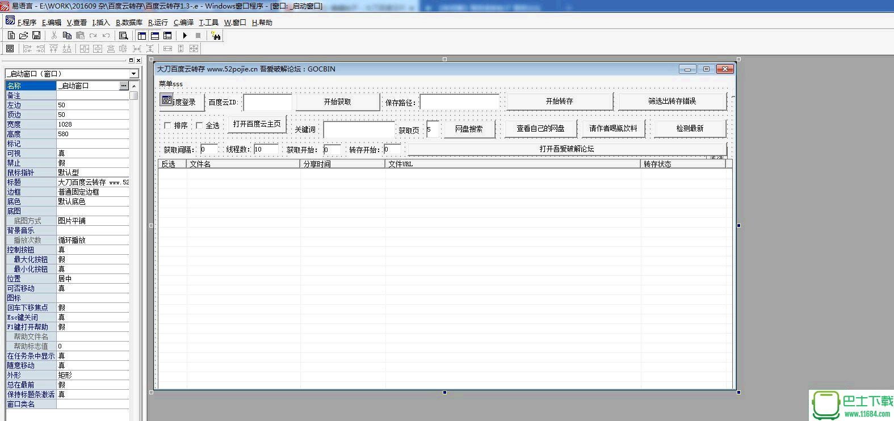Select the 边框 property row
Viewport: 894px width, 421px height.
point(68,192)
